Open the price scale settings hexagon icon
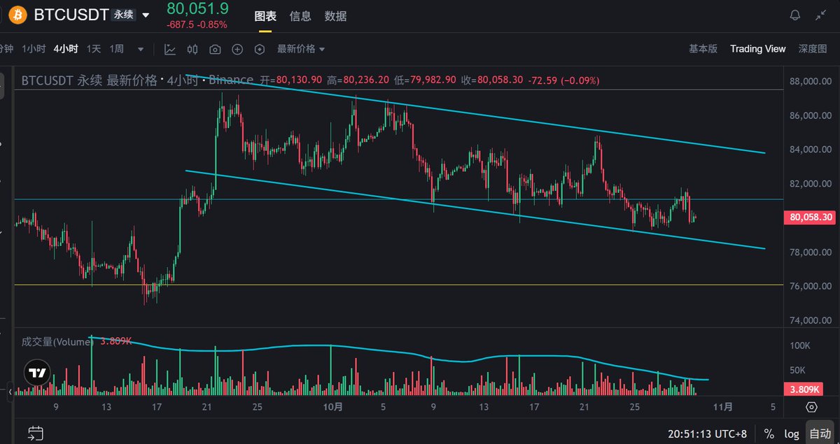The height and width of the screenshot is (444, 840). 811,407
